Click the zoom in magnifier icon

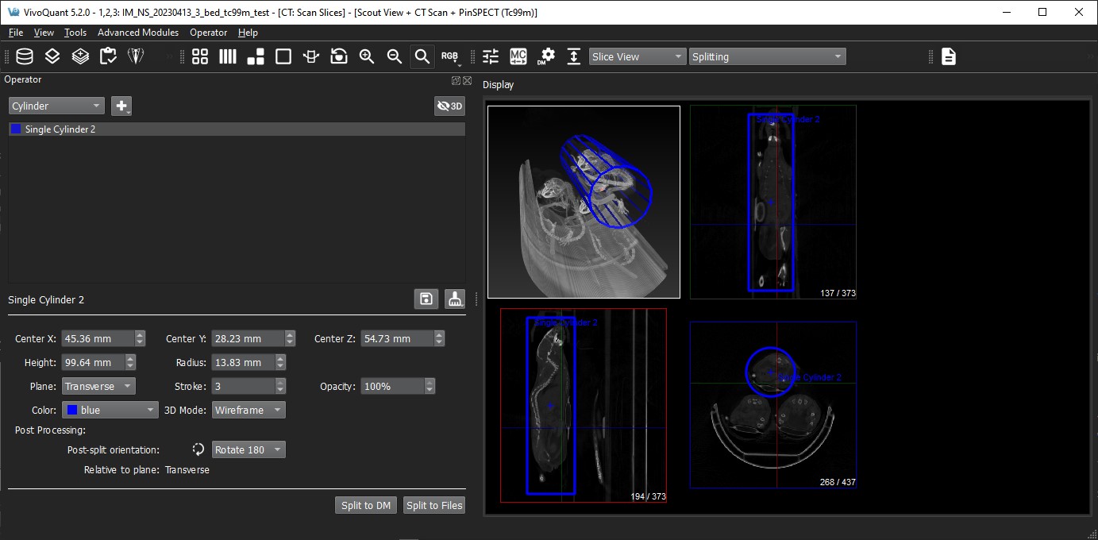click(x=367, y=56)
